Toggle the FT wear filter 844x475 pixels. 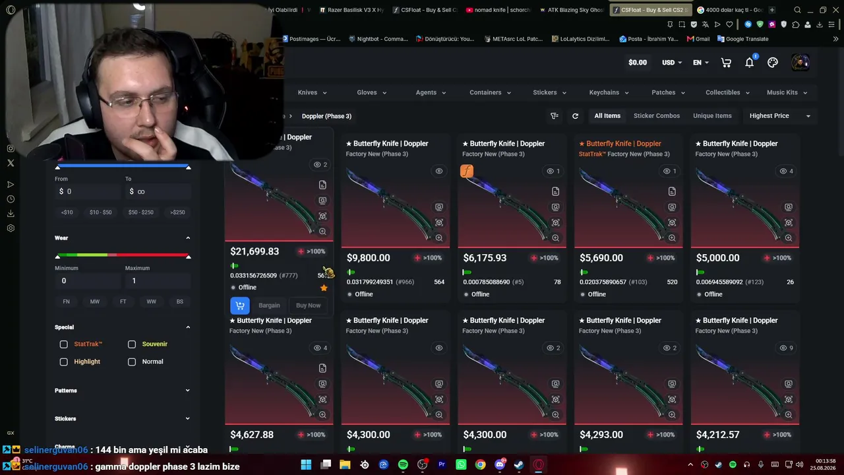pyautogui.click(x=123, y=301)
